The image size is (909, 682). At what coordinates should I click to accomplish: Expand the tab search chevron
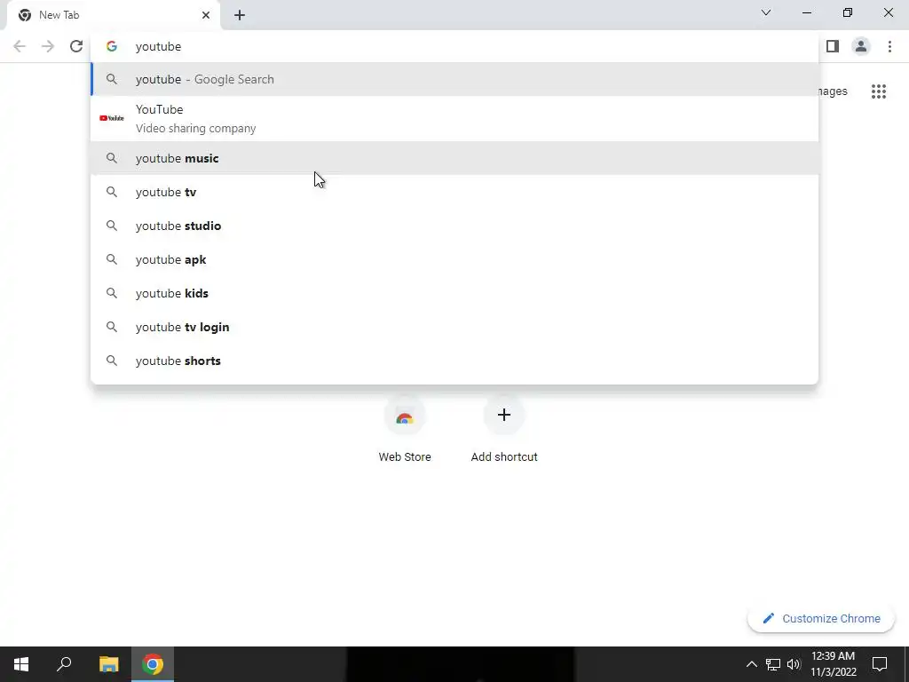[x=766, y=12]
